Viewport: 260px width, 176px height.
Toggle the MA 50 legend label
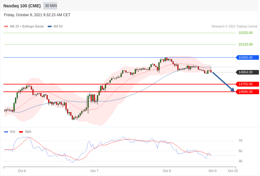tap(58, 27)
